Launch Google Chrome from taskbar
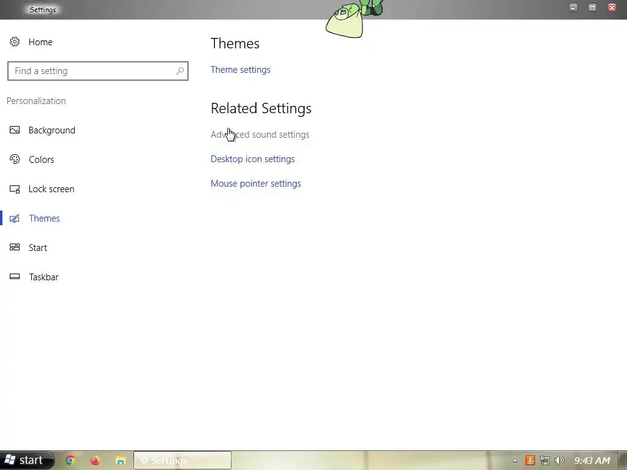The image size is (627, 470). click(70, 460)
